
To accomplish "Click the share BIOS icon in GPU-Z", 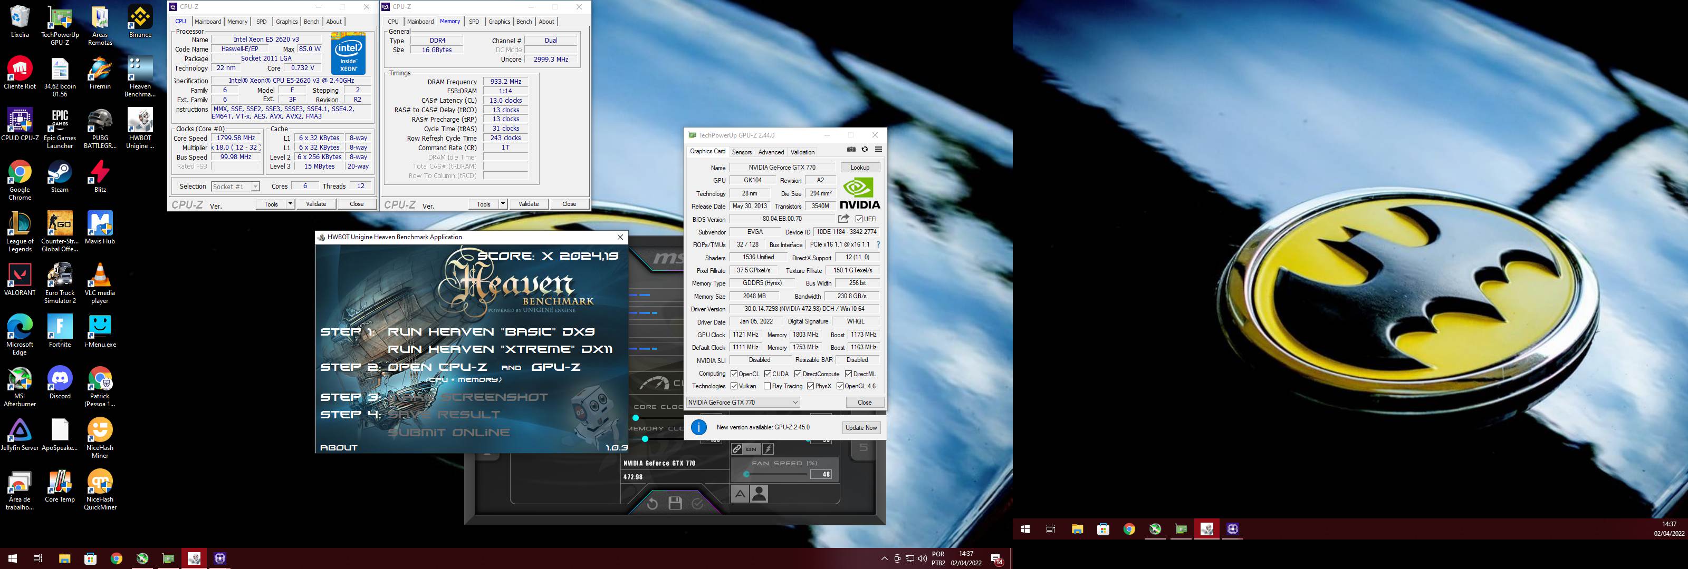I will (x=844, y=219).
